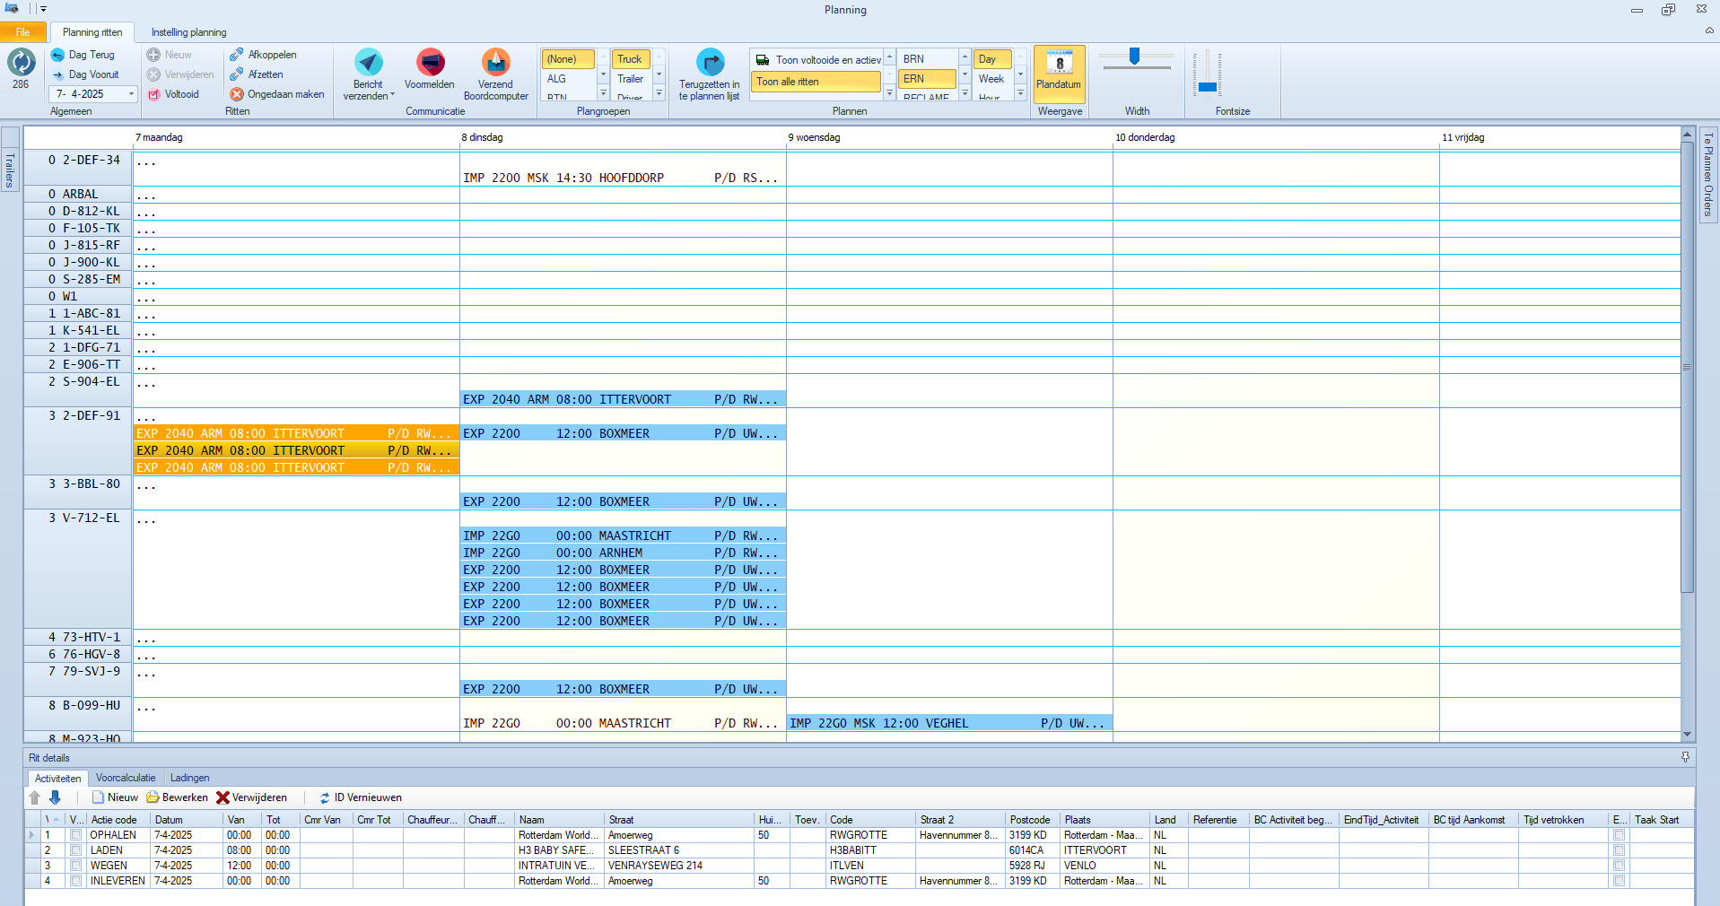Click the Plandatum calendar icon

1060,63
